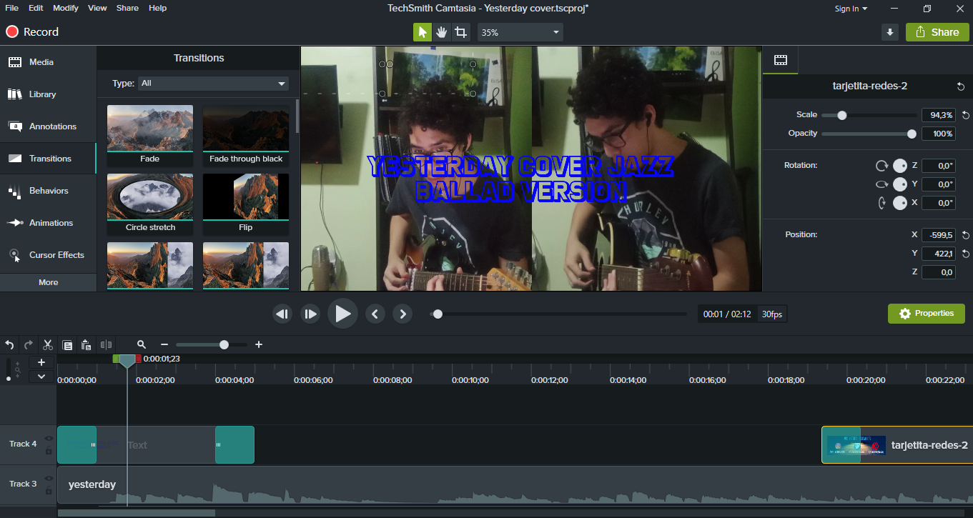The height and width of the screenshot is (518, 973).
Task: Jump to next media
Action: tap(402, 314)
